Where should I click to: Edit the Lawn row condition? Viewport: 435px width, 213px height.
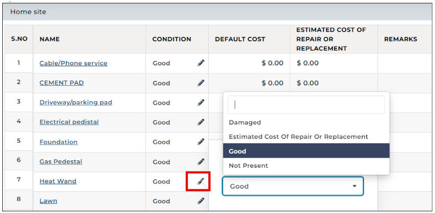point(201,201)
